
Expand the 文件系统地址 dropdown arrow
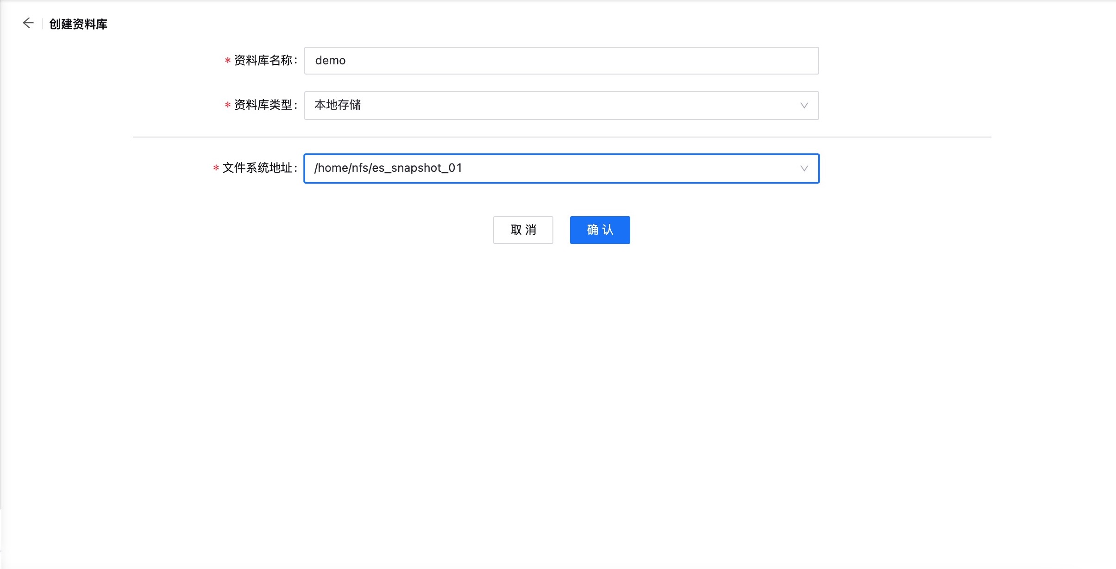(804, 168)
